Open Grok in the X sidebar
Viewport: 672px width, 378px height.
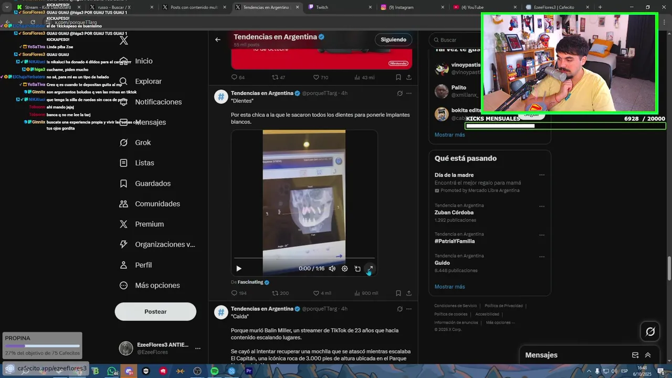135,143
